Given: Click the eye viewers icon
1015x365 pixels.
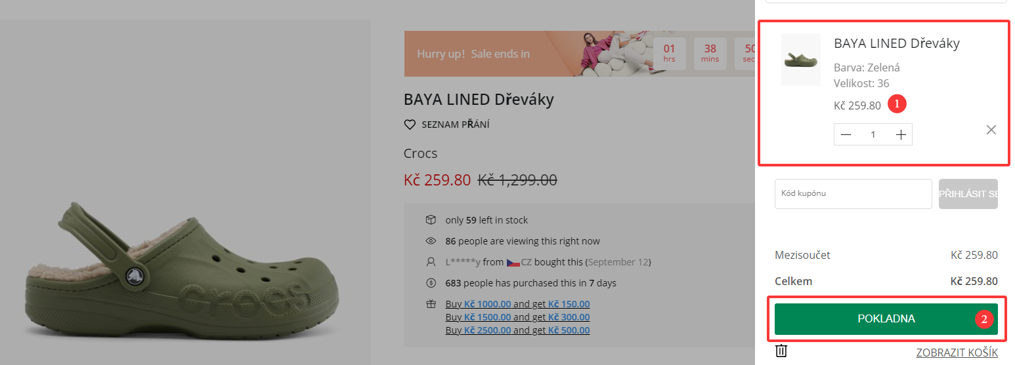Looking at the screenshot, I should click(431, 241).
